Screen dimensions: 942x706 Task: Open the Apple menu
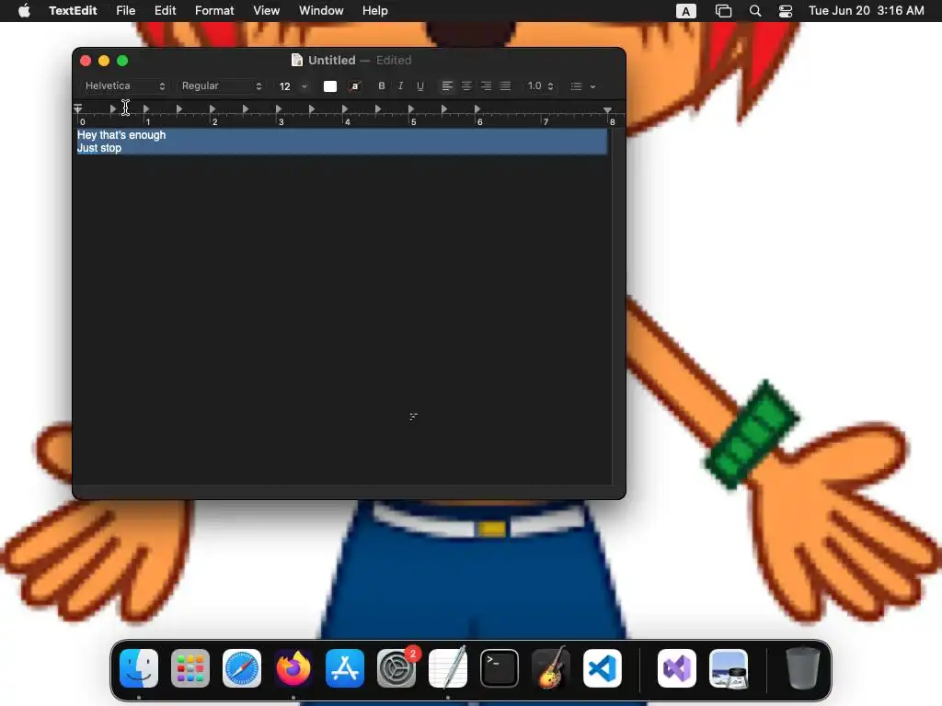(24, 11)
